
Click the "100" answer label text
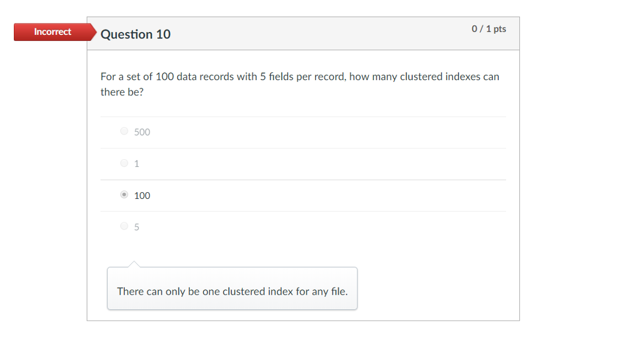(142, 196)
